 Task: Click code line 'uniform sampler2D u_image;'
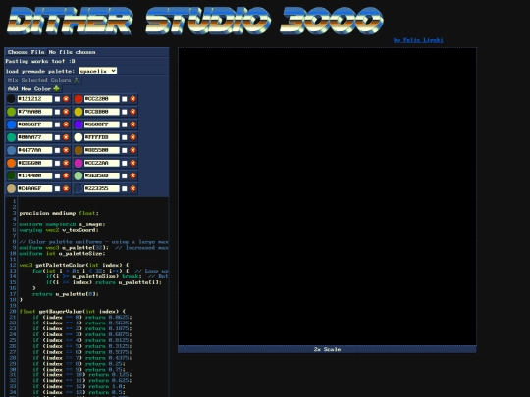click(x=62, y=224)
